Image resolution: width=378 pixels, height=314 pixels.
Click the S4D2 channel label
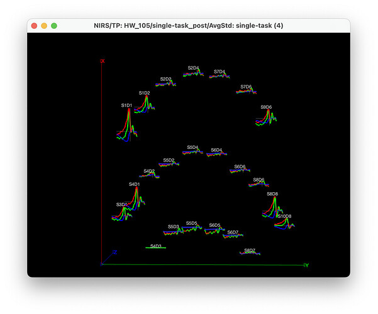[x=149, y=171]
